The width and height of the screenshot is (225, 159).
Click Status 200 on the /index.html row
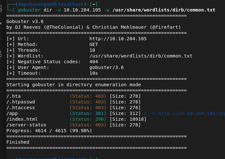coord(88,119)
